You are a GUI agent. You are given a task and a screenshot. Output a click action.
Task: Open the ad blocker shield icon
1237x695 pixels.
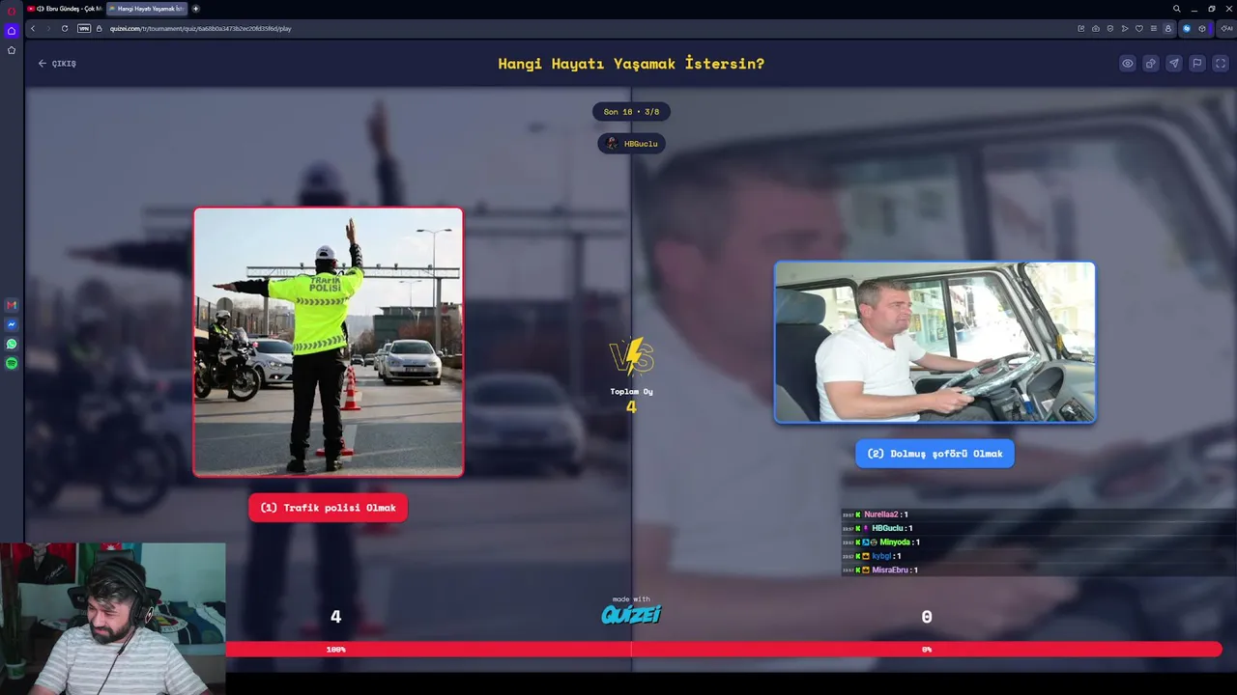1109,28
